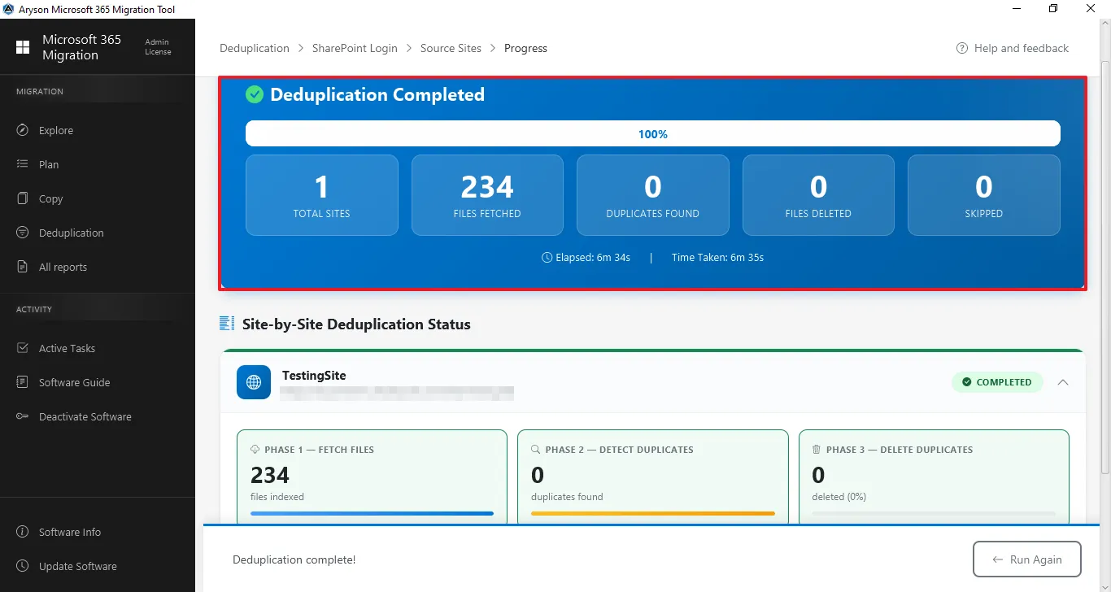Click the Deduplication sidebar icon
Screen dimensions: 1111x592
pyautogui.click(x=23, y=233)
